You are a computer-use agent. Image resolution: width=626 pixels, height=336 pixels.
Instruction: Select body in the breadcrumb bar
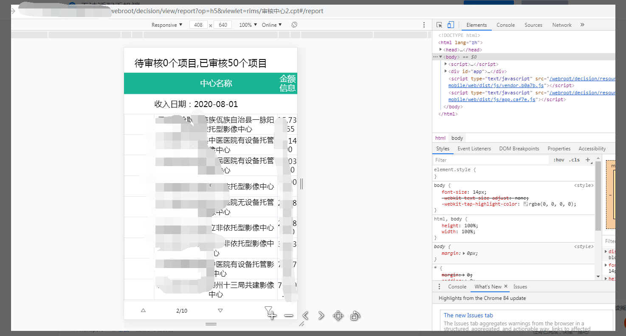(x=457, y=138)
